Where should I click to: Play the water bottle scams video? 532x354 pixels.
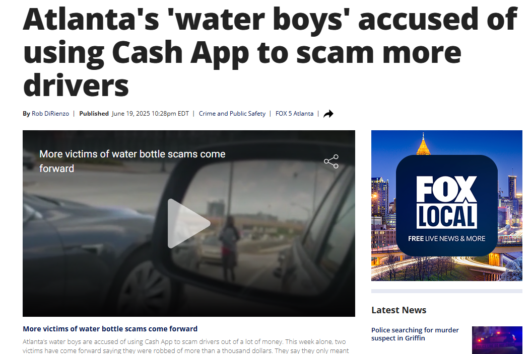[x=188, y=223]
